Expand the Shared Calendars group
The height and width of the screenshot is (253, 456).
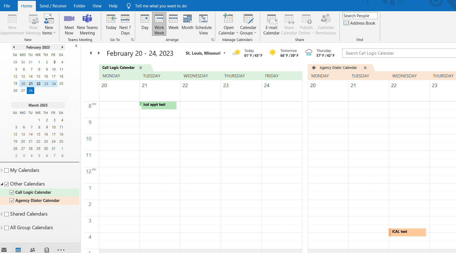pyautogui.click(x=2, y=214)
